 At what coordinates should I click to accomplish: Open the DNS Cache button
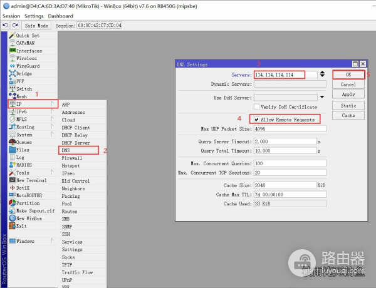[x=348, y=115]
